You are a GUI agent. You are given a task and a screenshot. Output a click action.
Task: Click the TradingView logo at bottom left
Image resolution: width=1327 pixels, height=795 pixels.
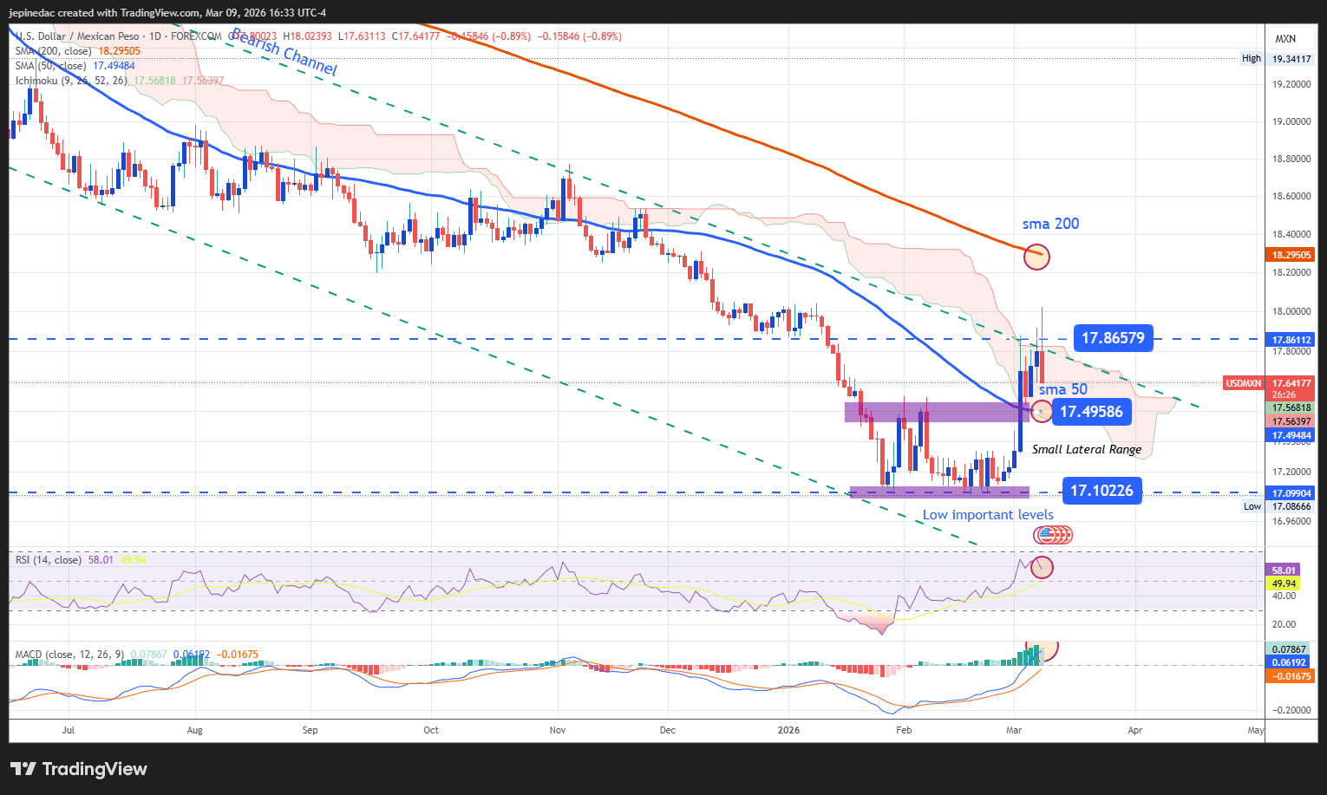coord(79,769)
